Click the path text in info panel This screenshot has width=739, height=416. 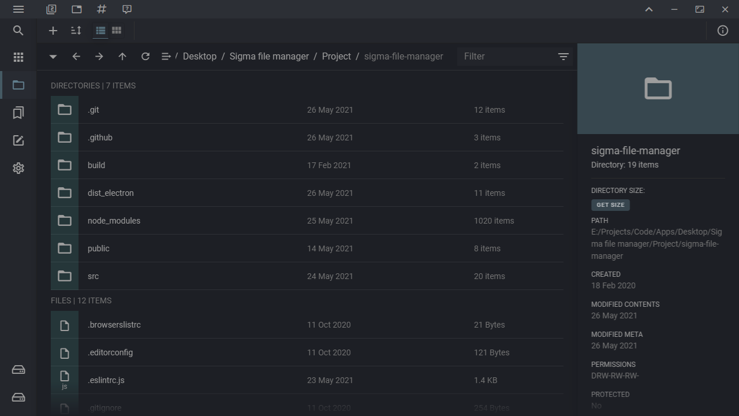tap(656, 244)
